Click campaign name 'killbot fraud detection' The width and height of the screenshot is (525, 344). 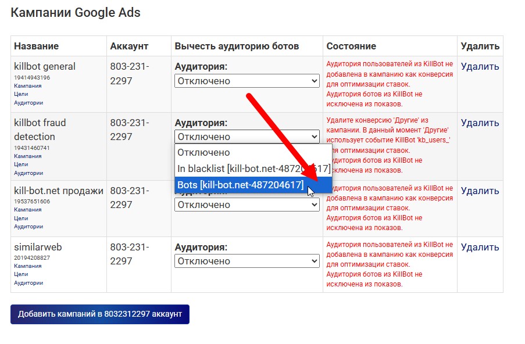(40, 130)
